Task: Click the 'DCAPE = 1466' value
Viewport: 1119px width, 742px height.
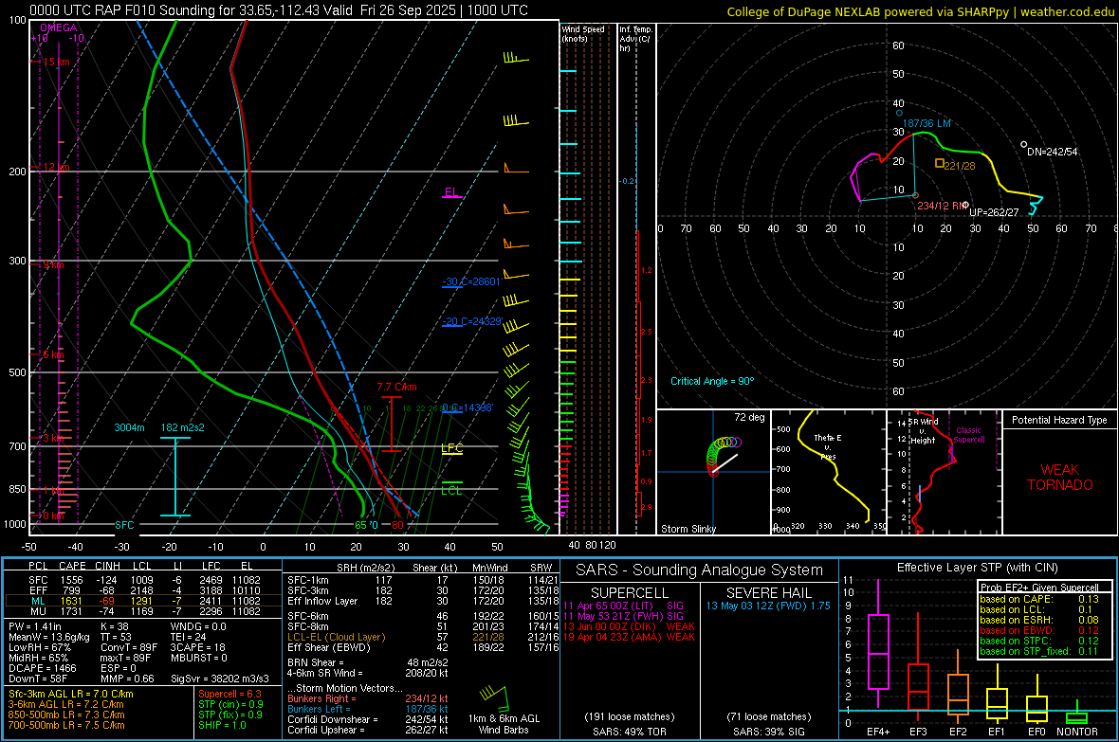Action: click(42, 668)
